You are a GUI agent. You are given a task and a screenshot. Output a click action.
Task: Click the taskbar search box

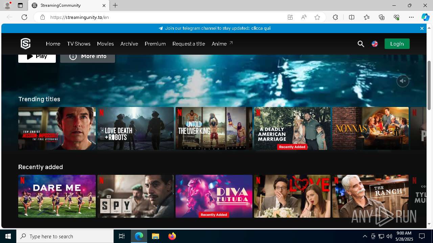pos(65,236)
